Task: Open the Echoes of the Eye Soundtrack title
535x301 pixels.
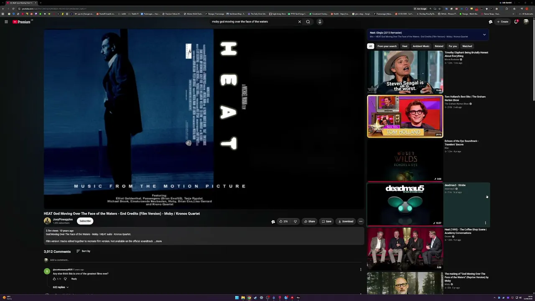Action: pos(461,143)
